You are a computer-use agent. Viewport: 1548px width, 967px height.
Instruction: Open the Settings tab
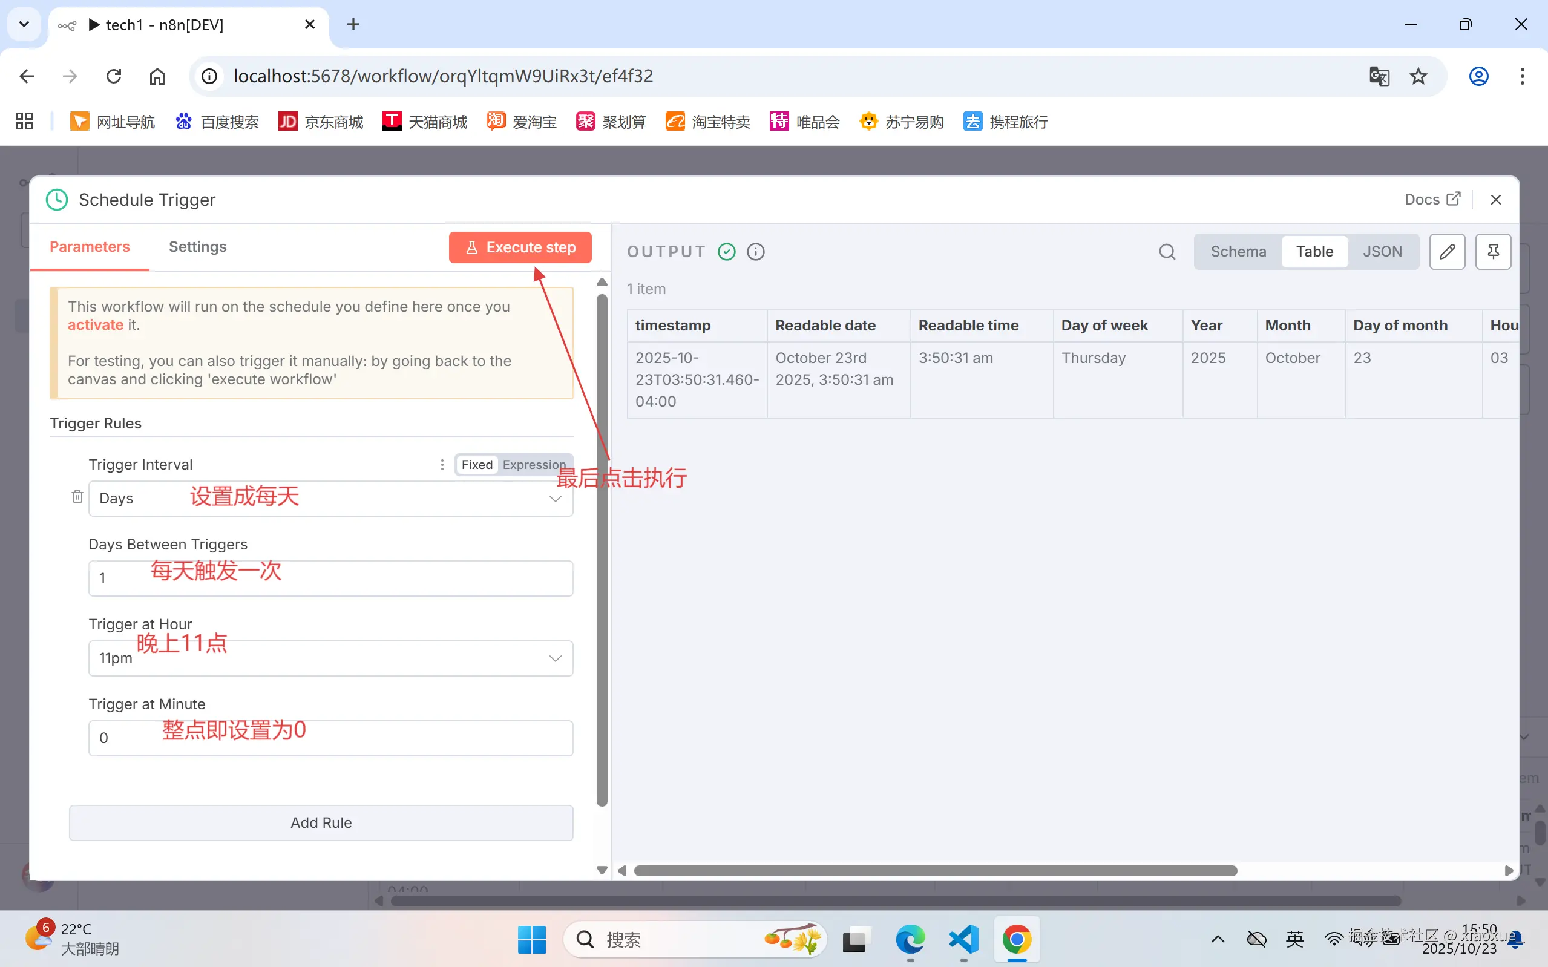(197, 247)
